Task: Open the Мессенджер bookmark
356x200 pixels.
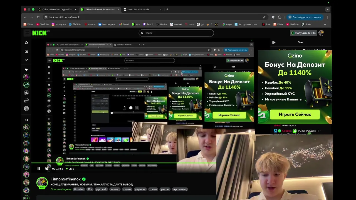Action: [x=107, y=24]
